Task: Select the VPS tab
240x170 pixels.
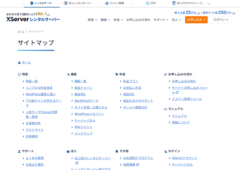Action: [151, 3]
